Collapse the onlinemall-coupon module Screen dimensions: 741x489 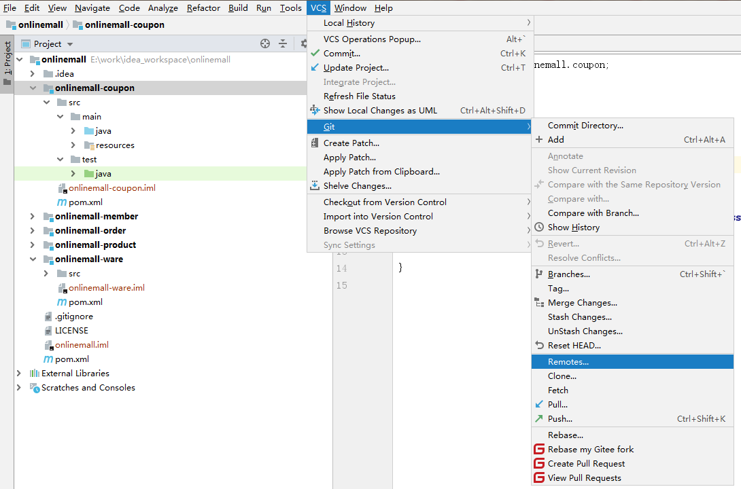[33, 88]
